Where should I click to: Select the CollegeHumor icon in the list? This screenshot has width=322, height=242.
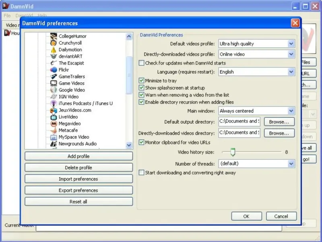coord(54,36)
